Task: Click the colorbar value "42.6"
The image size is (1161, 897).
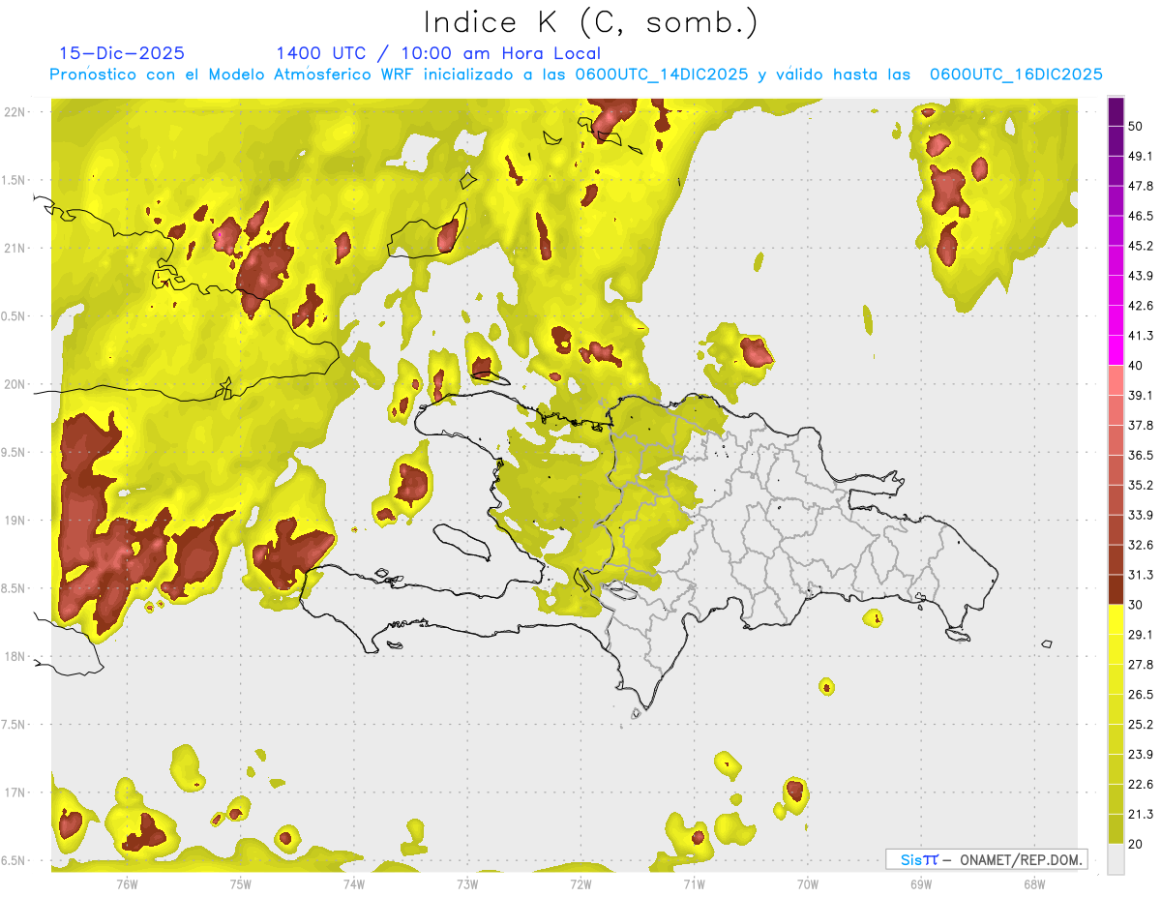Action: [1142, 306]
